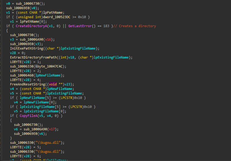This screenshot has width=231, height=161.
Task: Select the v0 variable on first line
Action: tap(8, 4)
